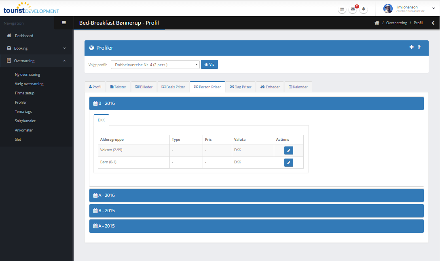Edit the Børn (0-1) price row
Screen dimensions: 440x261
(x=288, y=163)
